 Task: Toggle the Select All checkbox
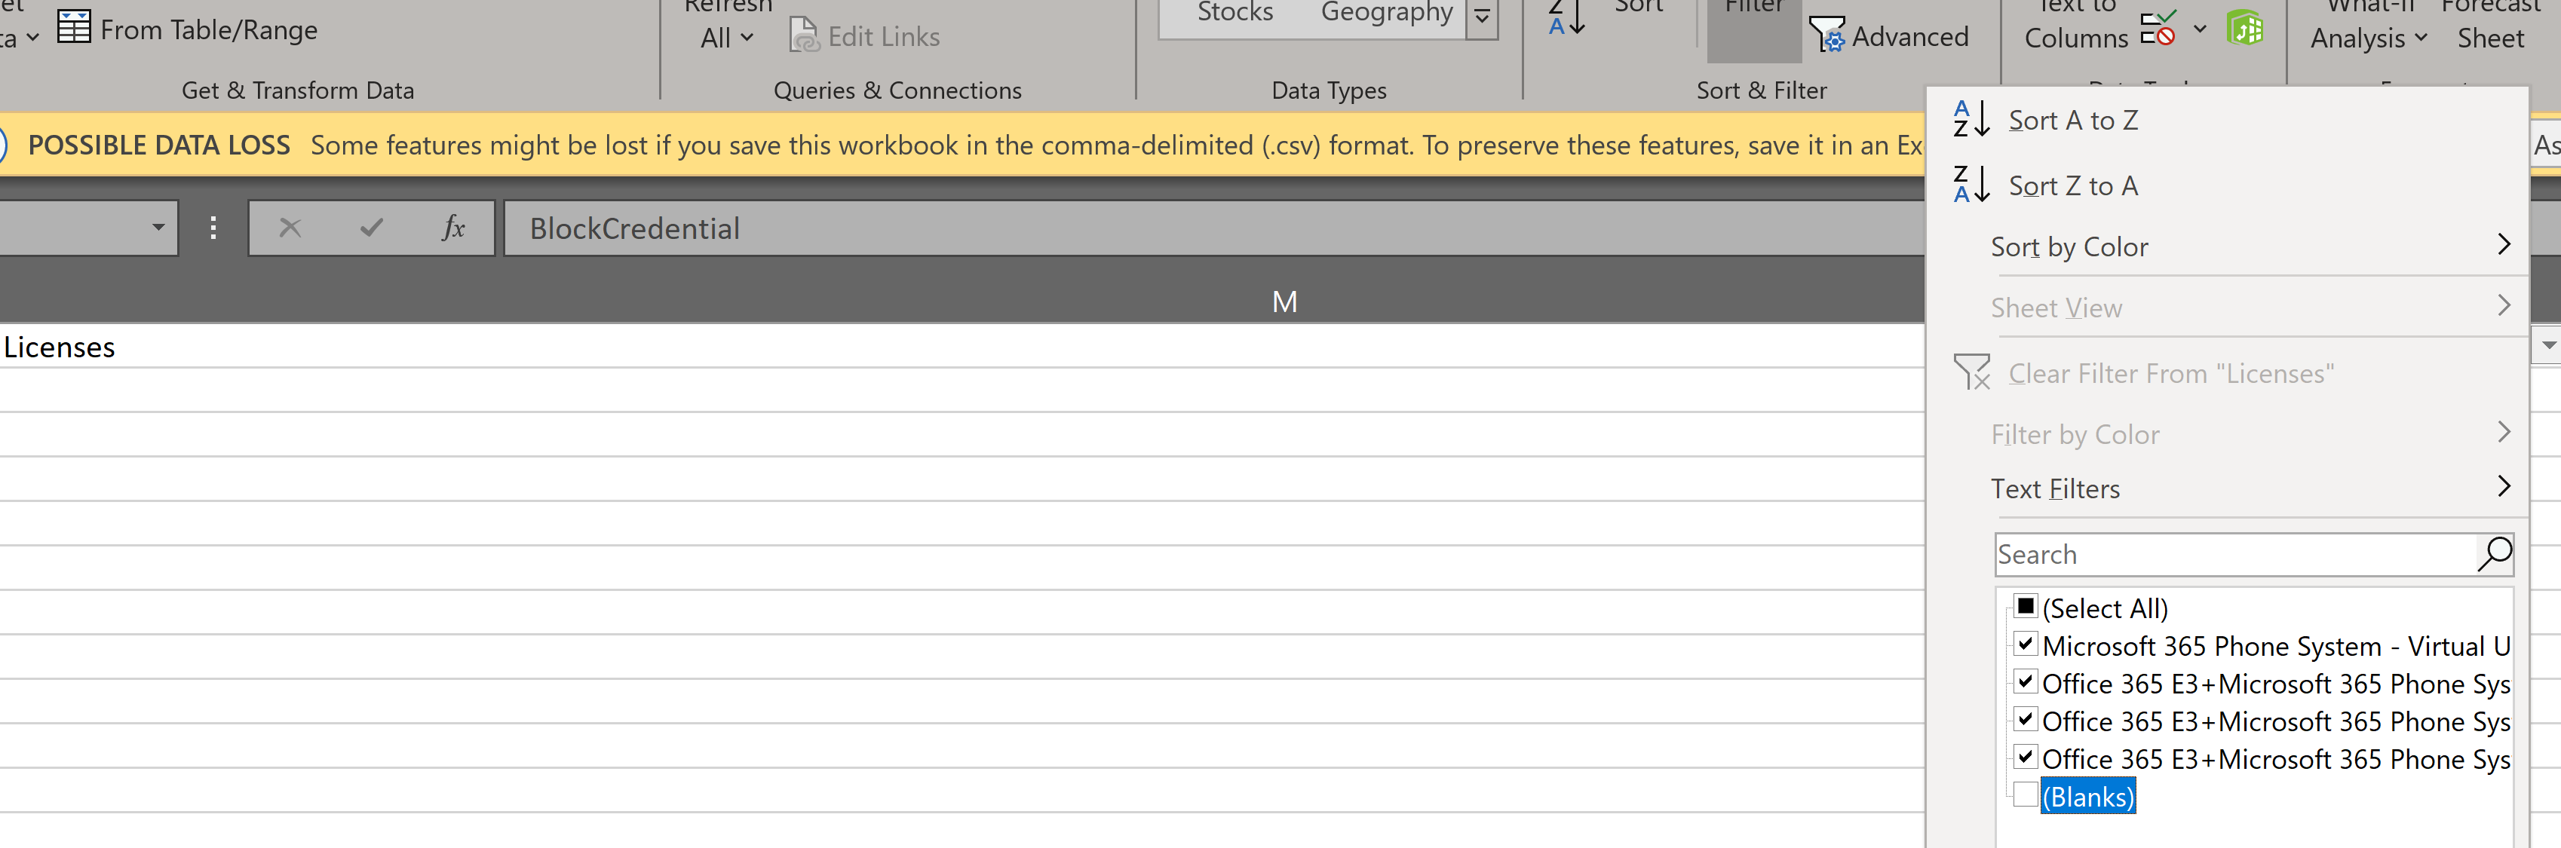(2025, 607)
